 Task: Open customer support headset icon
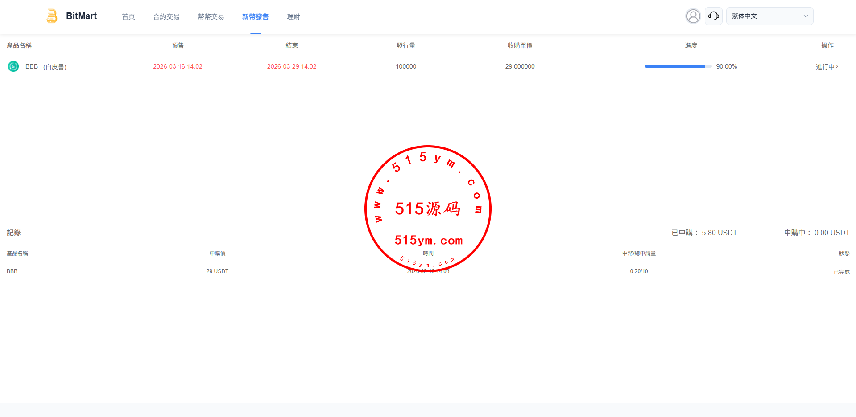[713, 16]
